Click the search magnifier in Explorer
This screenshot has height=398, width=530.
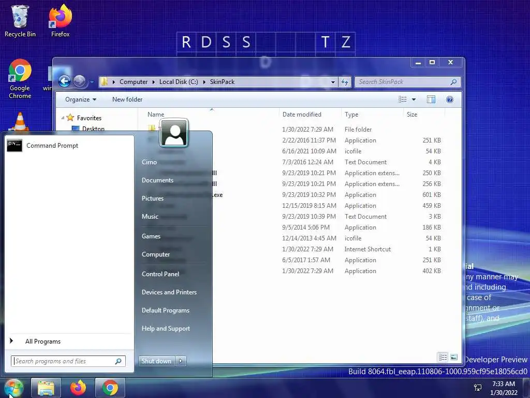tap(453, 82)
